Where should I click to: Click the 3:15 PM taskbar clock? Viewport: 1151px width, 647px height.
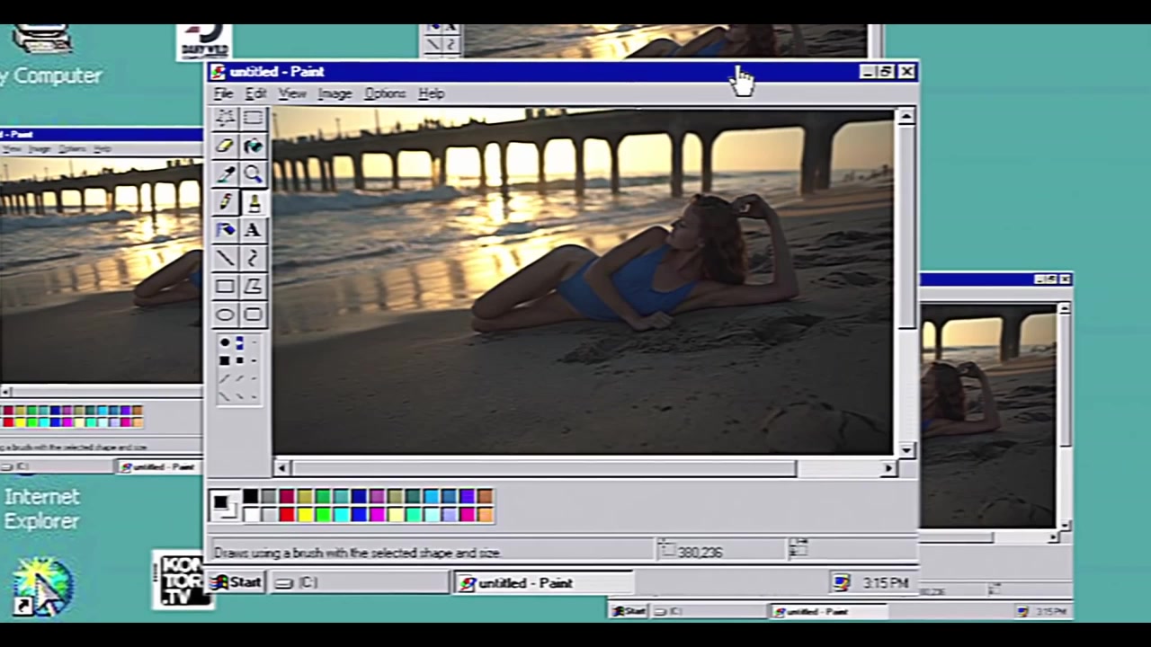pos(885,583)
